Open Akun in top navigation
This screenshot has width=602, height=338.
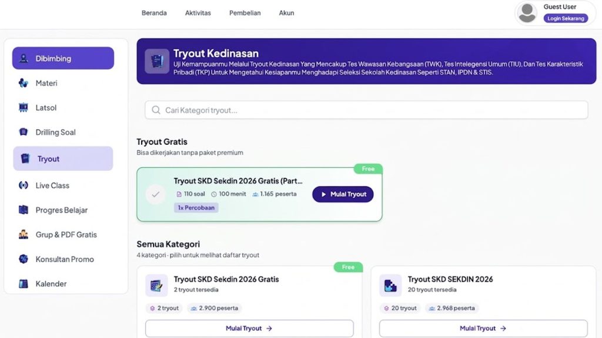point(286,13)
